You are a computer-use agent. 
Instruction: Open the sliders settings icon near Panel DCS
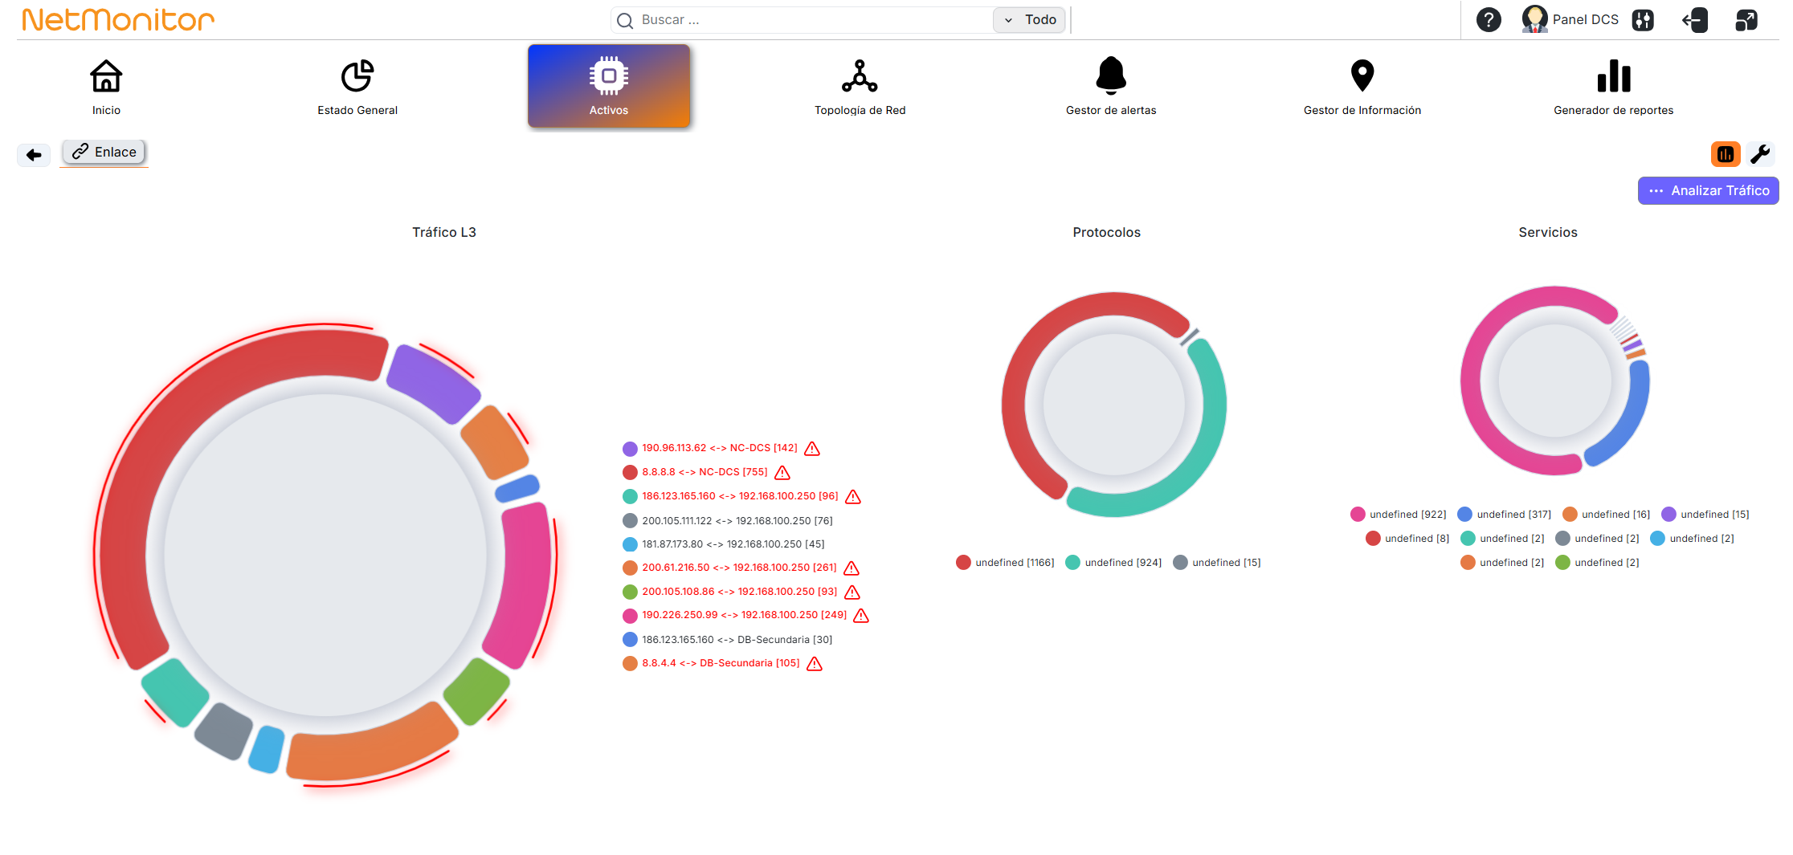tap(1643, 20)
